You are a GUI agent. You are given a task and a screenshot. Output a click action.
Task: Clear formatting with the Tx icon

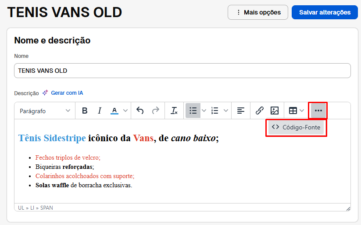point(174,111)
